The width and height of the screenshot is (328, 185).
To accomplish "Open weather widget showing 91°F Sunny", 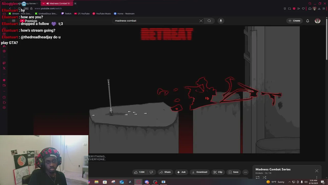I will click(275, 182).
